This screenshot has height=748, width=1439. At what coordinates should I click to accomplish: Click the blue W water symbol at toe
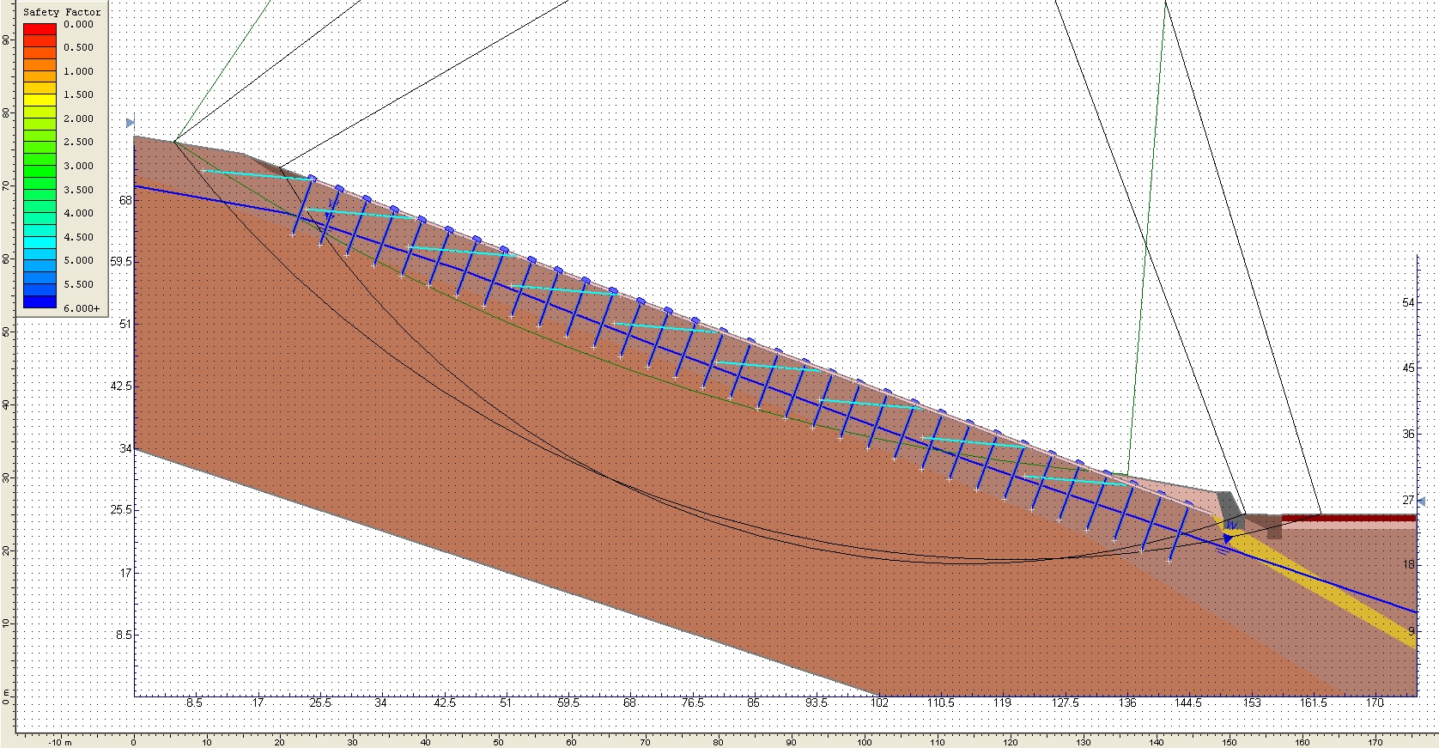coord(1232,525)
